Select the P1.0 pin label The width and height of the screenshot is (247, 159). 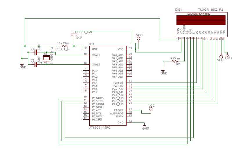[95, 71]
